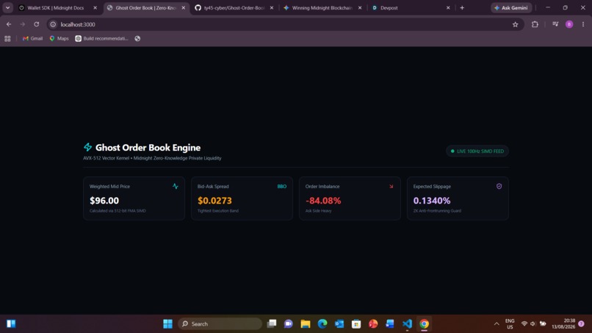This screenshot has width=592, height=333.
Task: Click the site information icon in address bar
Action: [53, 24]
